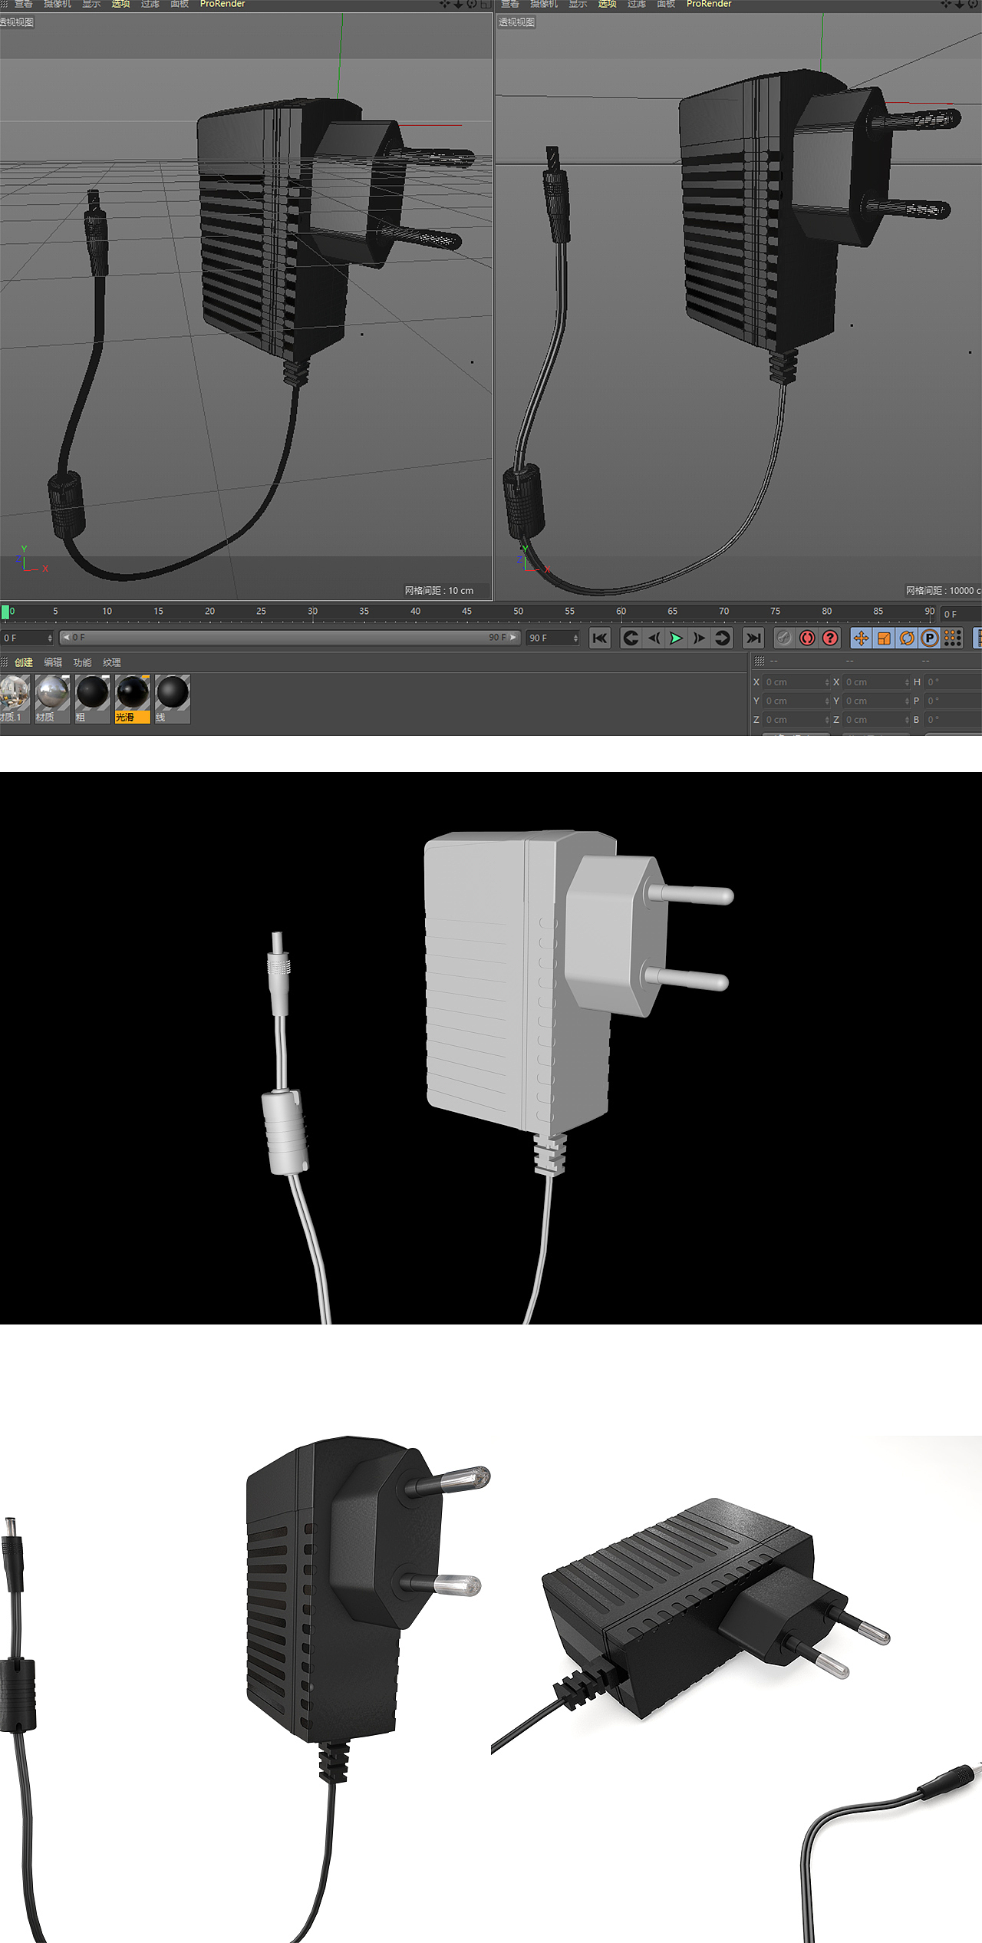Open 摄像机 camera menu in right viewport
Screen dimensions: 982x1943
pyautogui.click(x=544, y=4)
